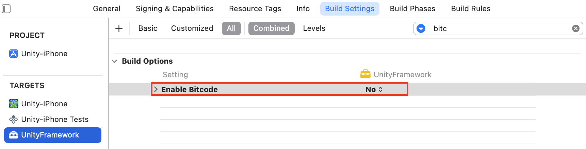Expand the Enable Bitcode setting row
Viewport: 586px width, 149px height.
click(x=156, y=89)
